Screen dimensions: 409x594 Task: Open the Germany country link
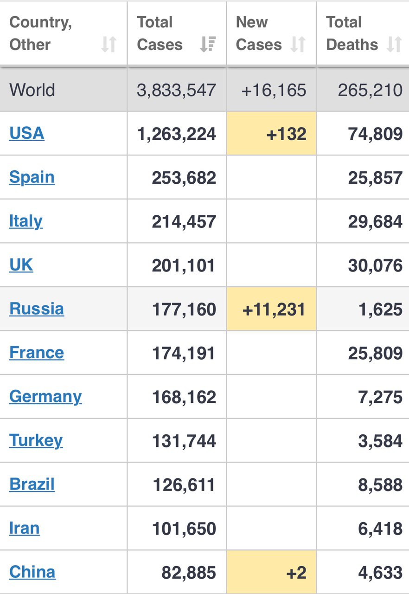45,397
